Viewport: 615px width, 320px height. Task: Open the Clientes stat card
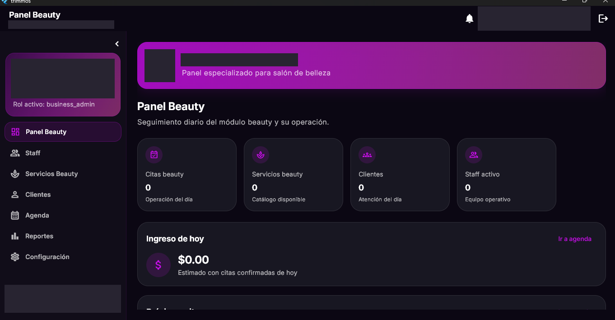(x=400, y=175)
